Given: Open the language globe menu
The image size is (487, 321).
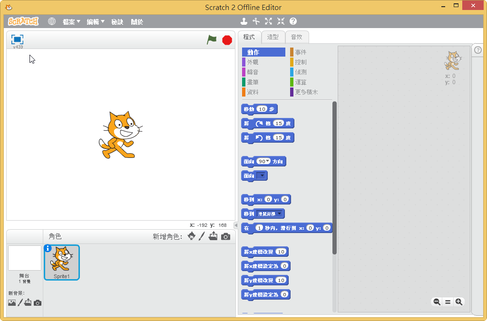Looking at the screenshot, I should click(52, 21).
